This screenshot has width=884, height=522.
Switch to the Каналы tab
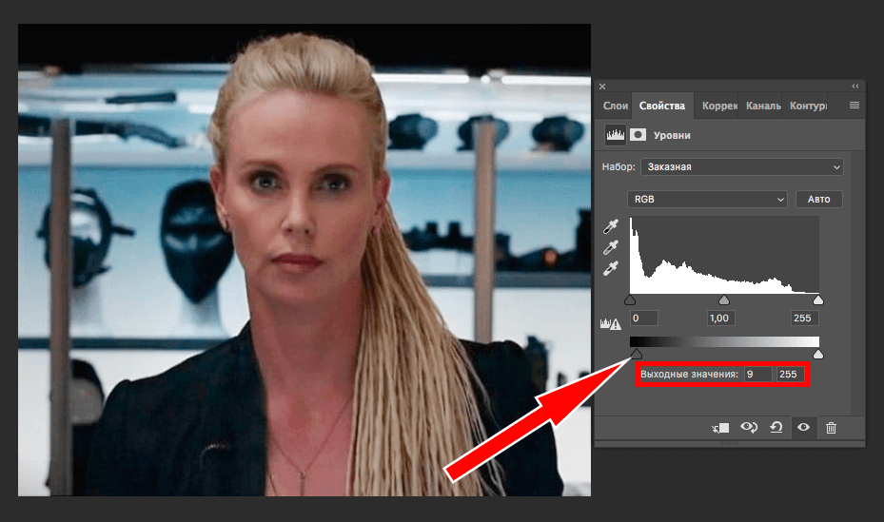[x=763, y=106]
